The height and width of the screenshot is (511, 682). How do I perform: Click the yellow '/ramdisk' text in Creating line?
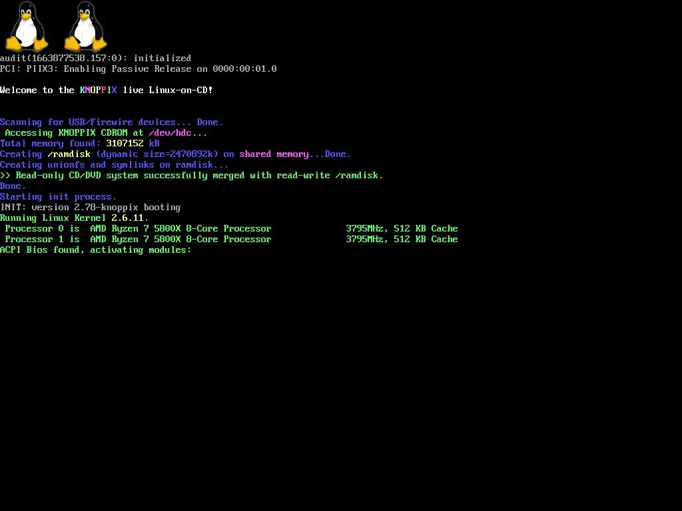coord(69,154)
